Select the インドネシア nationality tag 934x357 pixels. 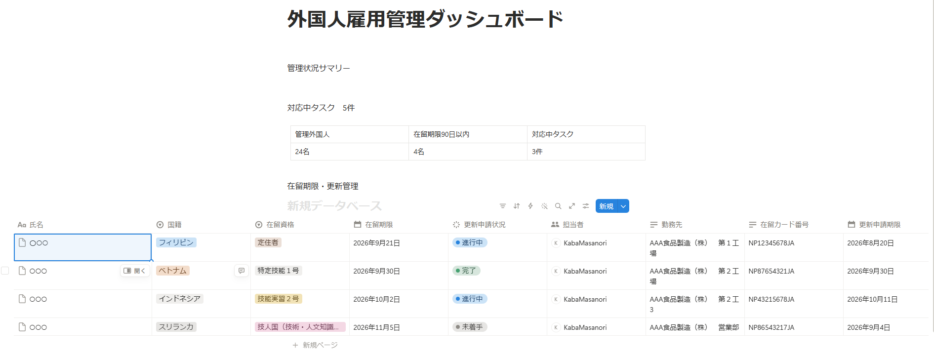[180, 299]
